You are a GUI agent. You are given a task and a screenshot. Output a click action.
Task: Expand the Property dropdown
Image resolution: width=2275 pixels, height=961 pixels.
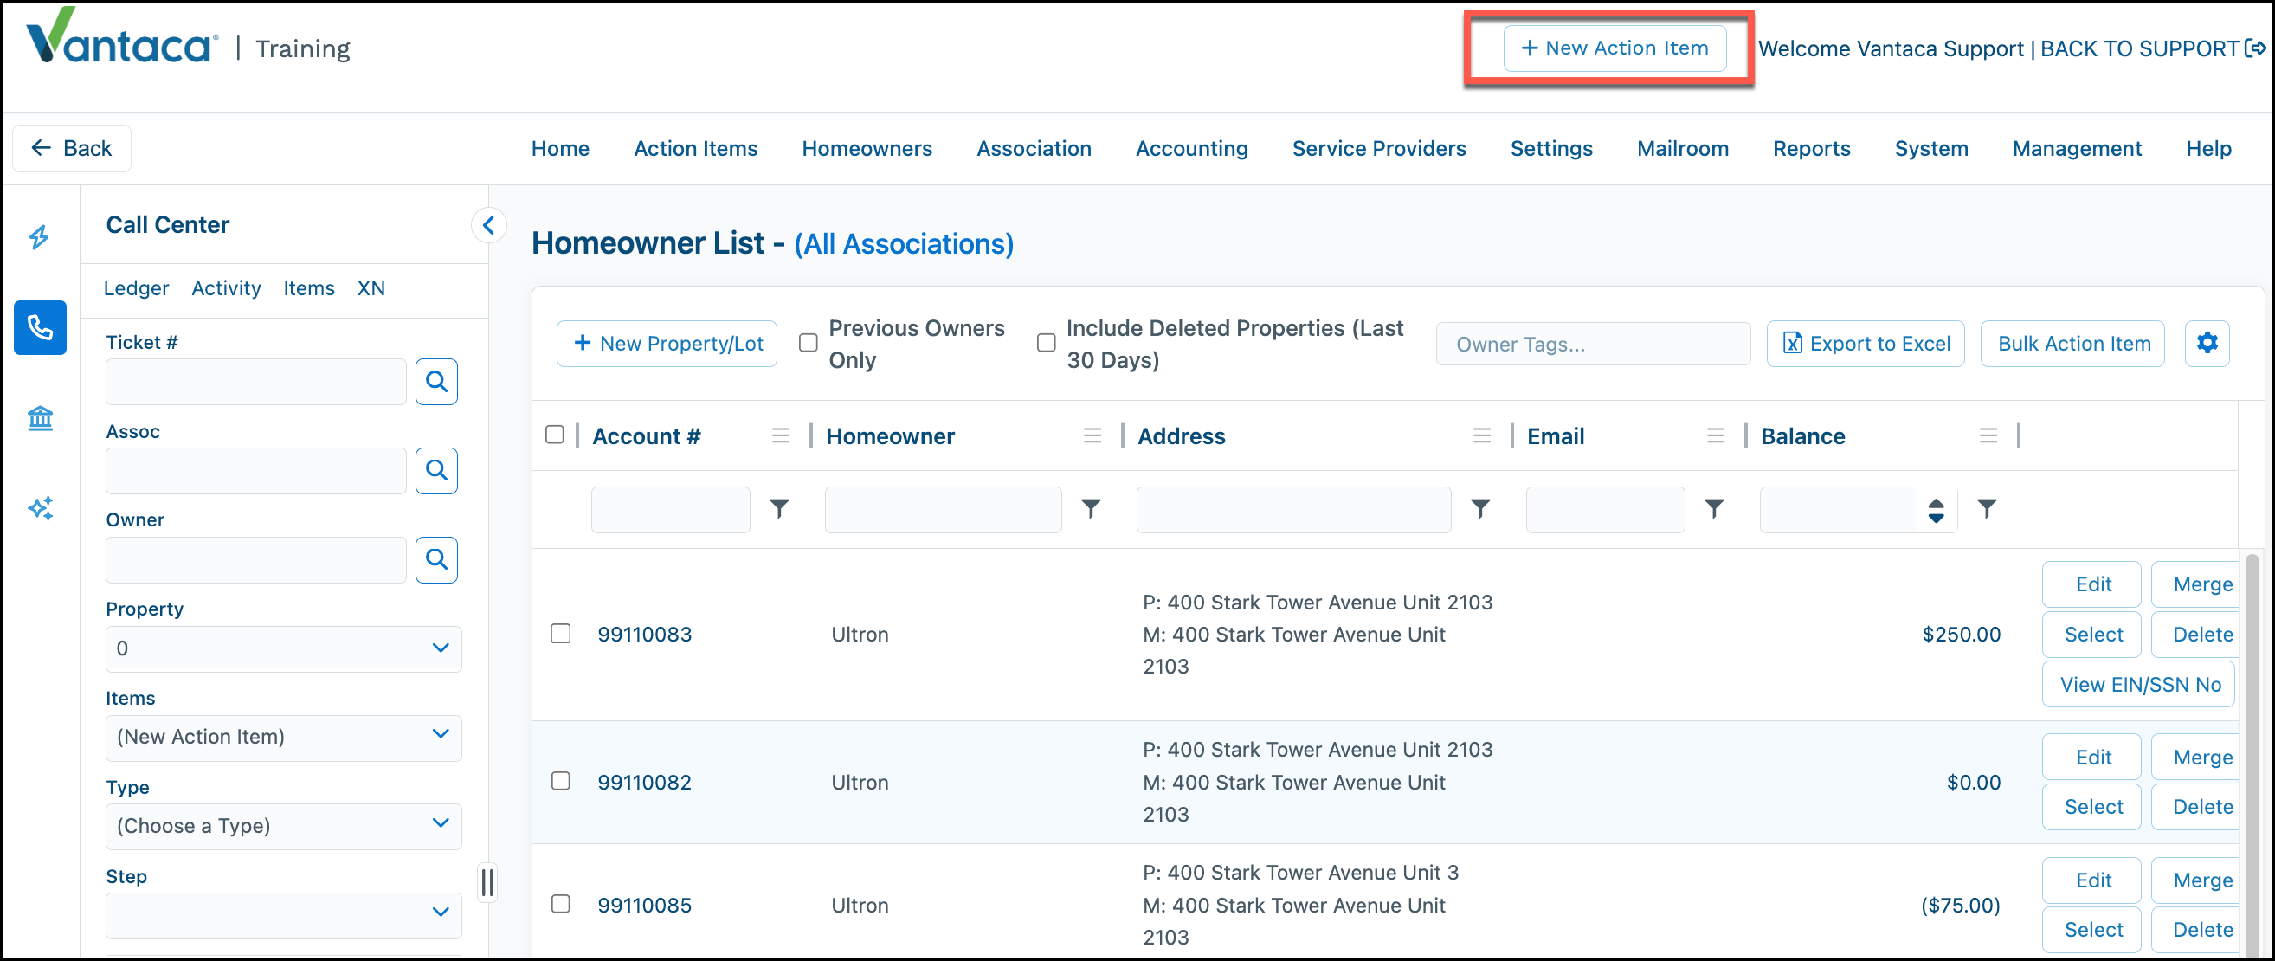tap(283, 648)
